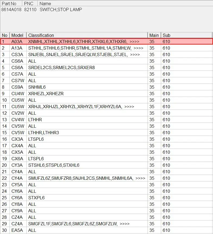Image resolution: width=213 pixels, height=234 pixels.
Task: Select classification SNHML6 for CS9A
Action: click(x=37, y=87)
